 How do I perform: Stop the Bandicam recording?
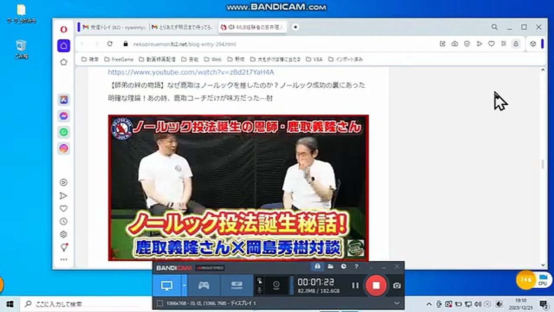tap(376, 285)
